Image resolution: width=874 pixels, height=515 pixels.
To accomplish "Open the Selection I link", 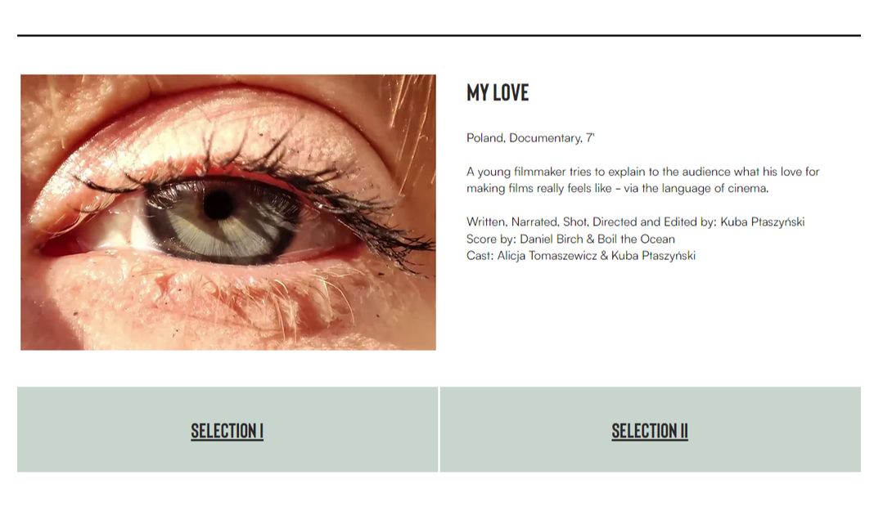I will tap(227, 431).
